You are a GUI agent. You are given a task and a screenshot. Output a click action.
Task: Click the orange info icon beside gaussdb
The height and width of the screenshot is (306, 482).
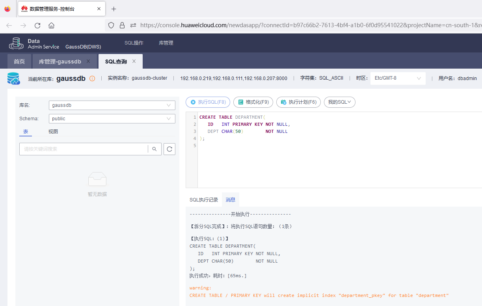pos(92,78)
